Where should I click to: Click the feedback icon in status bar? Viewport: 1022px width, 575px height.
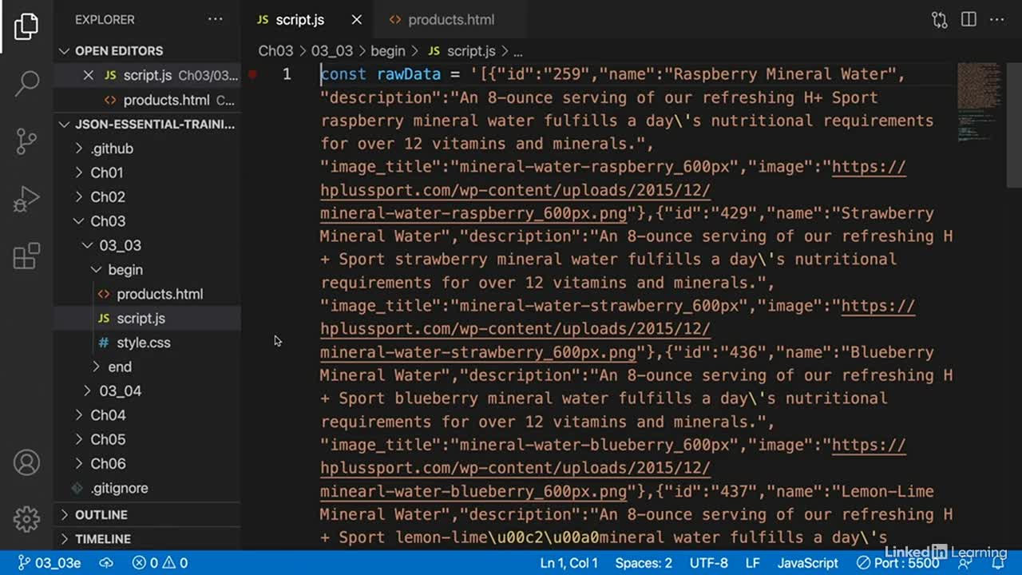[966, 563]
